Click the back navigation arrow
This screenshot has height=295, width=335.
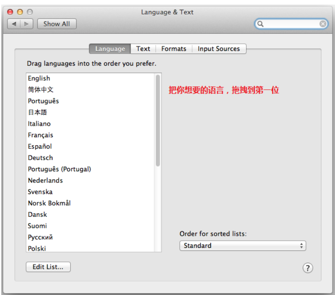14,24
